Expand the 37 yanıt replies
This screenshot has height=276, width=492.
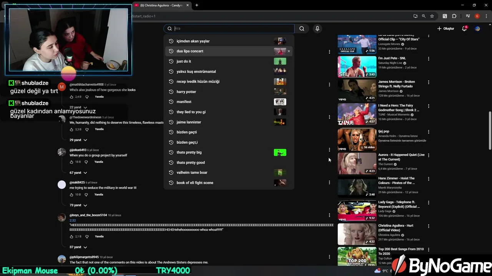click(x=78, y=247)
